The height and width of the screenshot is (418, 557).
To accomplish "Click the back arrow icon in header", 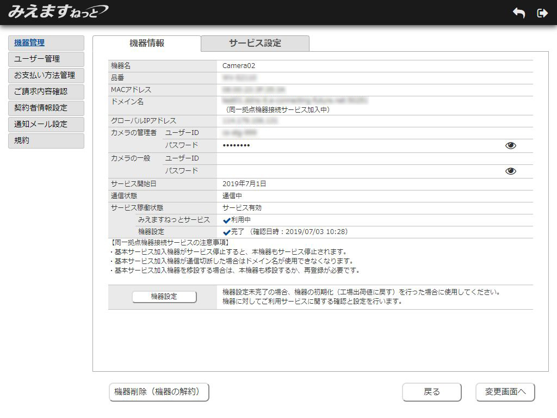I will coord(518,12).
